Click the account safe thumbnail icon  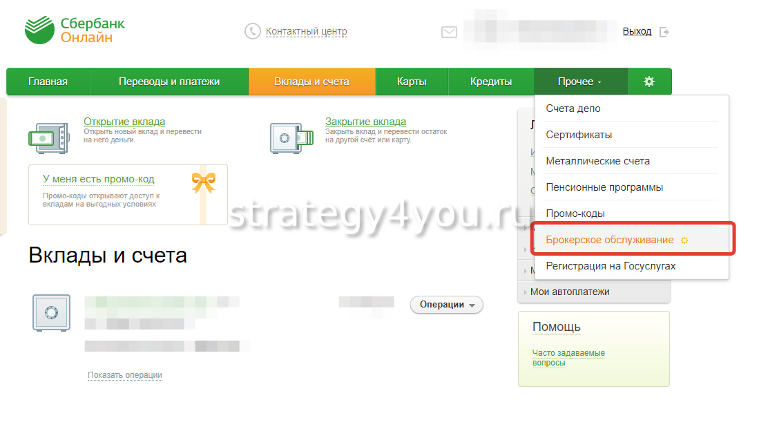click(x=51, y=313)
